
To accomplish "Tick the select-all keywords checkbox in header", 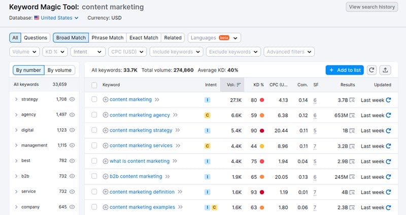I will [x=94, y=85].
